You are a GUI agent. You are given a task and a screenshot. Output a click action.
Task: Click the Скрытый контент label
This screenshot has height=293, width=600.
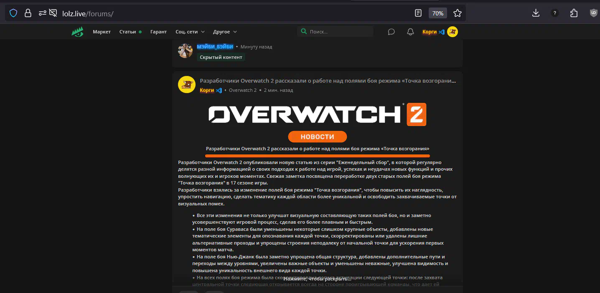pyautogui.click(x=221, y=57)
